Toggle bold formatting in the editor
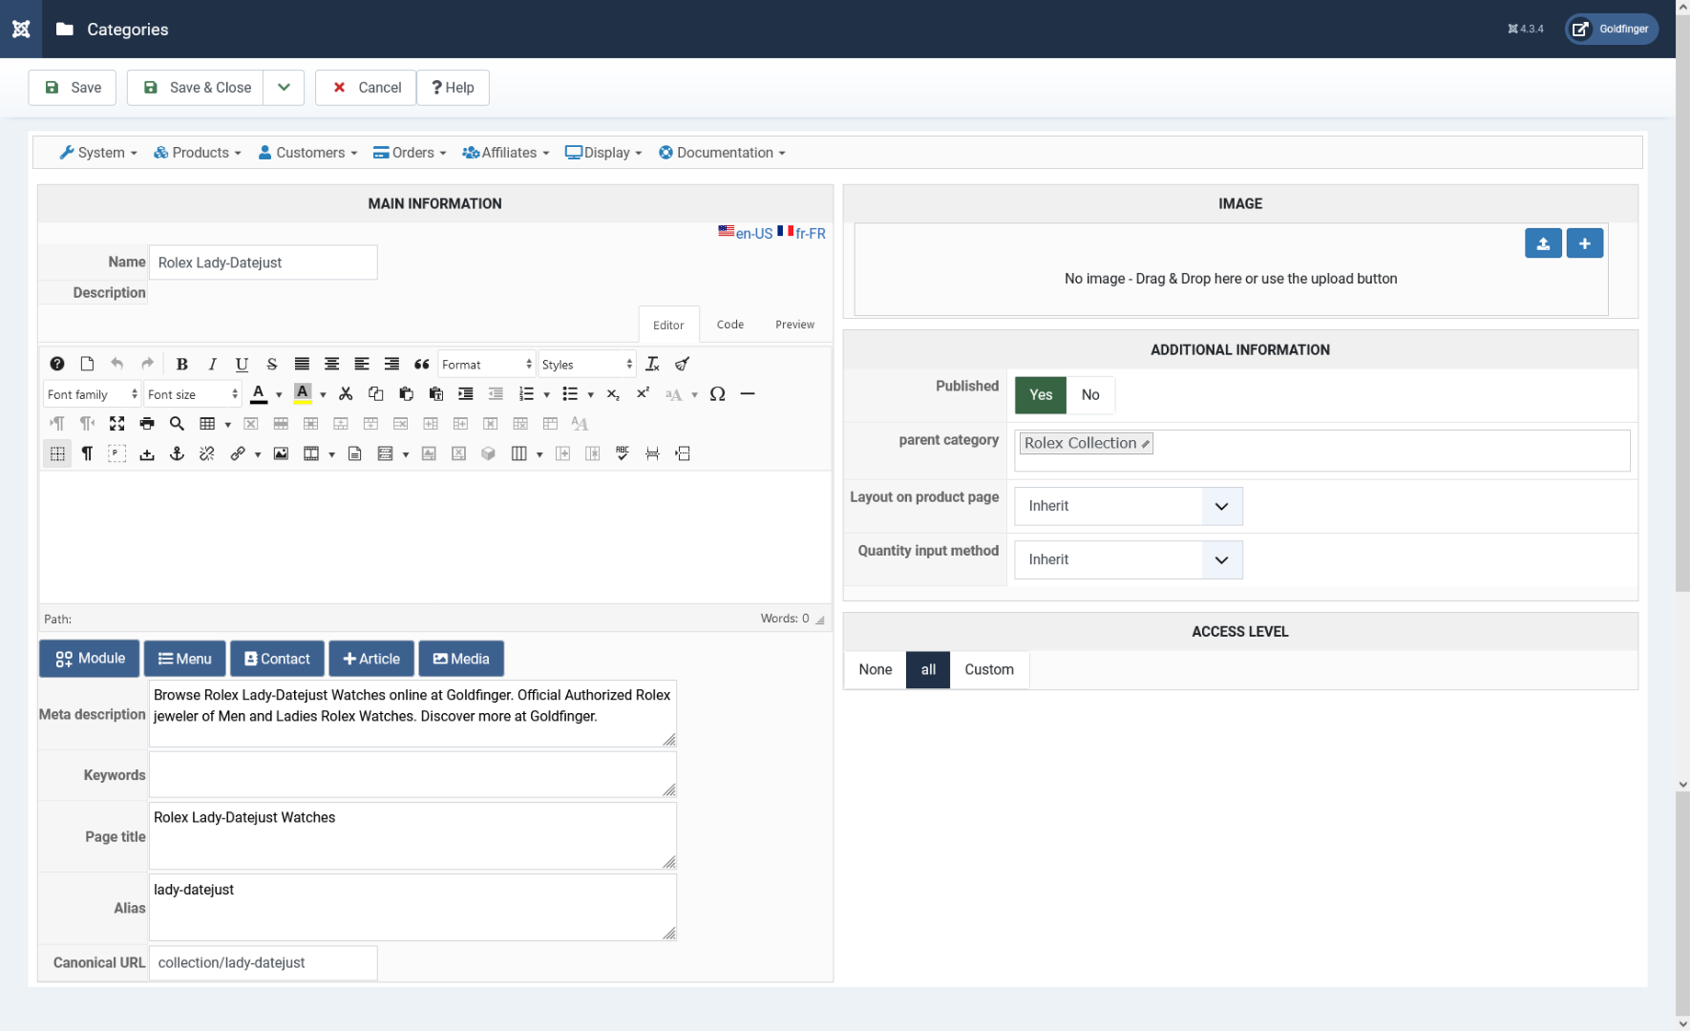Image resolution: width=1690 pixels, height=1031 pixels. coord(182,364)
